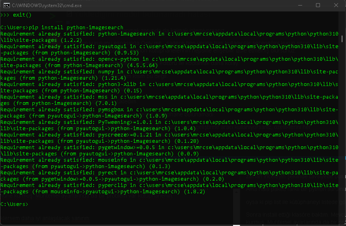The height and width of the screenshot is (226, 346).
Task: Close the cmd.exe window
Action: click(x=336, y=5)
